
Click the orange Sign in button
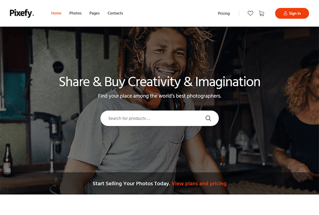(292, 13)
